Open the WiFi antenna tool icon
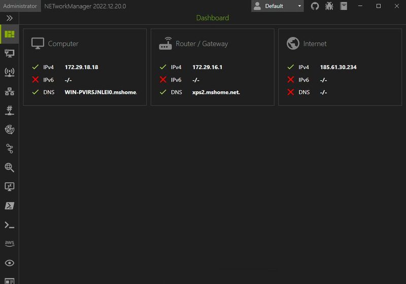The width and height of the screenshot is (406, 284). (10, 72)
